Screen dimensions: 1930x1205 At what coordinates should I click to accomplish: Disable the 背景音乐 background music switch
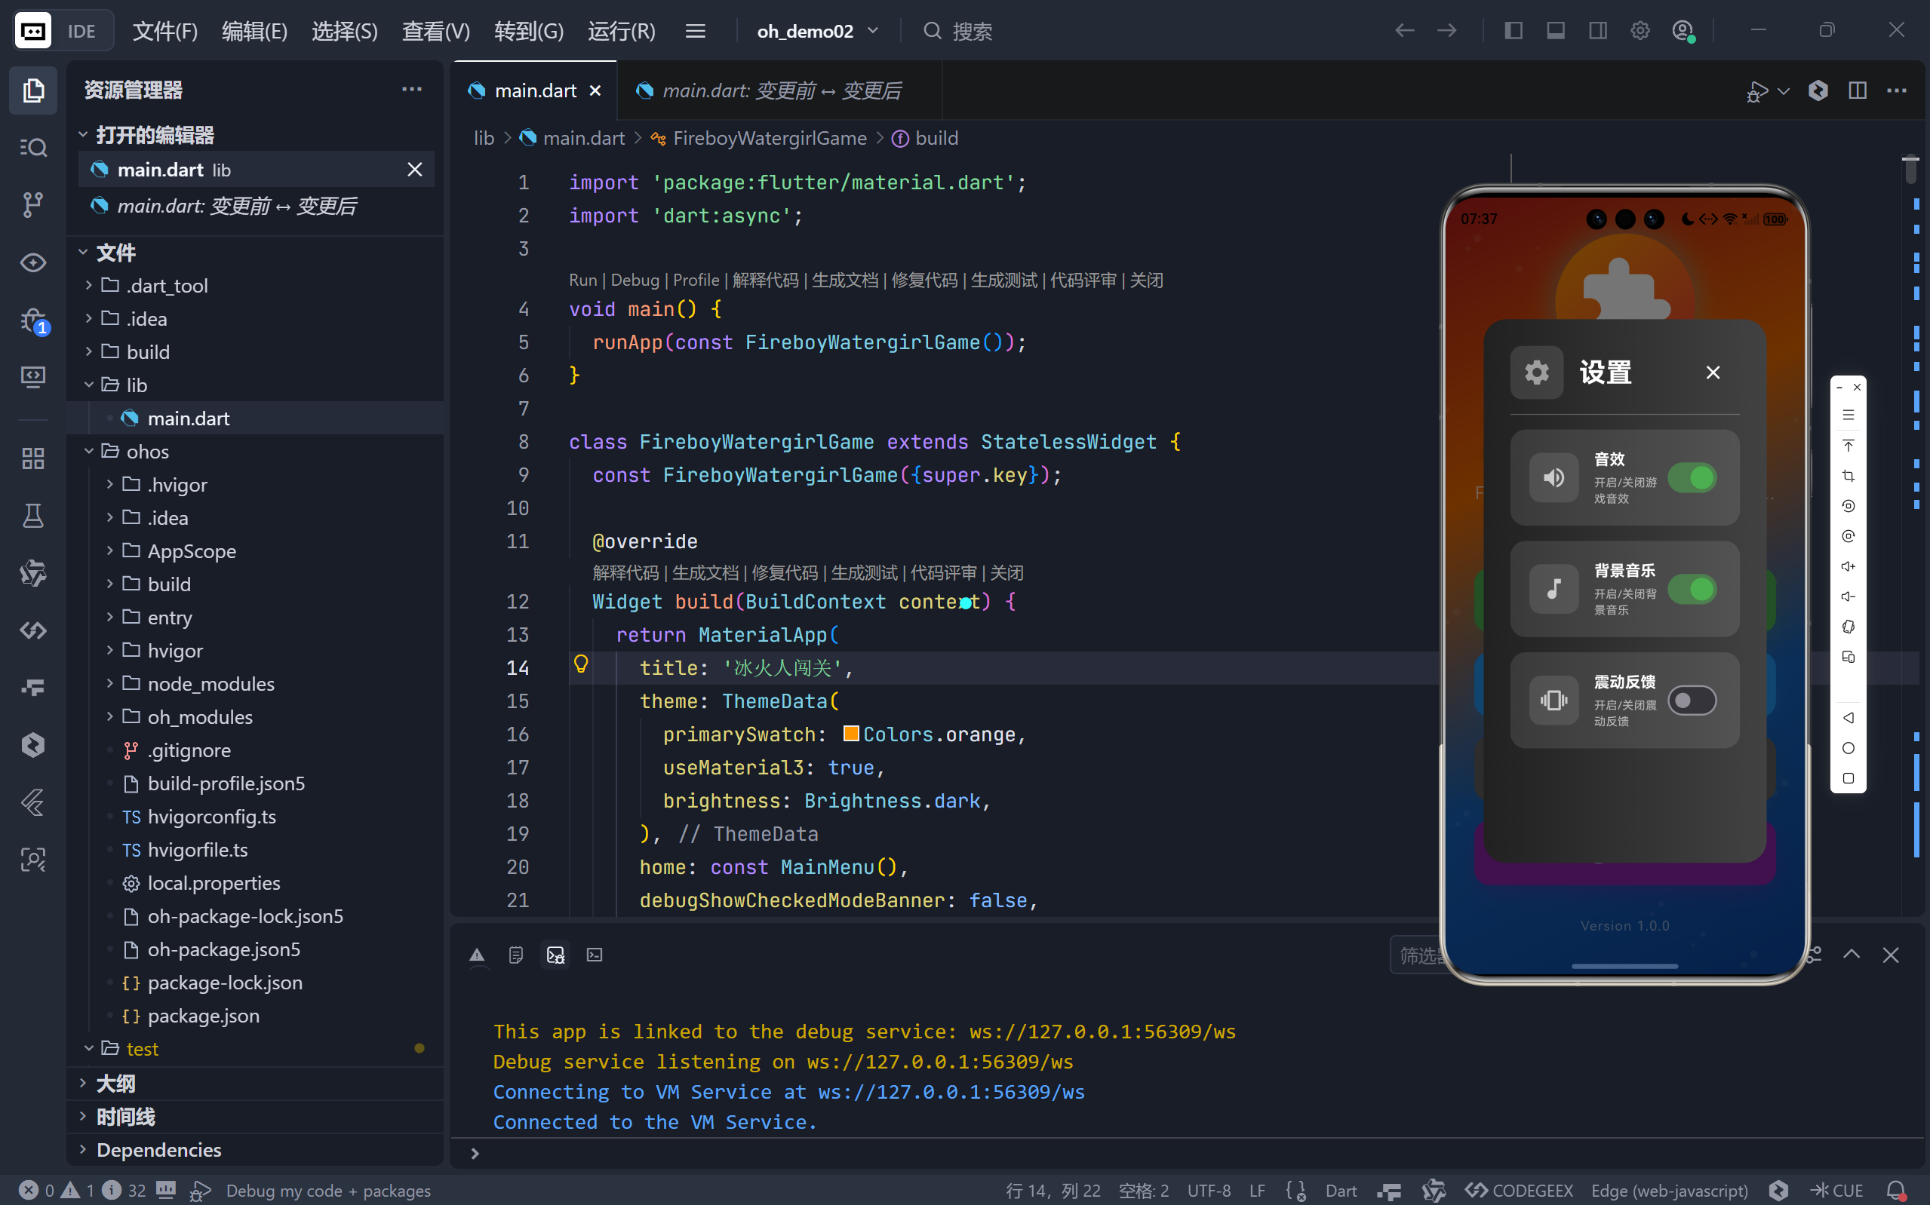pyautogui.click(x=1692, y=589)
